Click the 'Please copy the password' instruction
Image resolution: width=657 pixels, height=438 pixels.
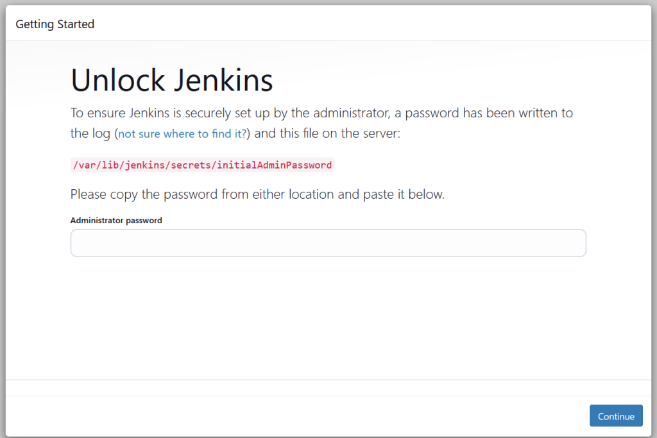(x=257, y=194)
